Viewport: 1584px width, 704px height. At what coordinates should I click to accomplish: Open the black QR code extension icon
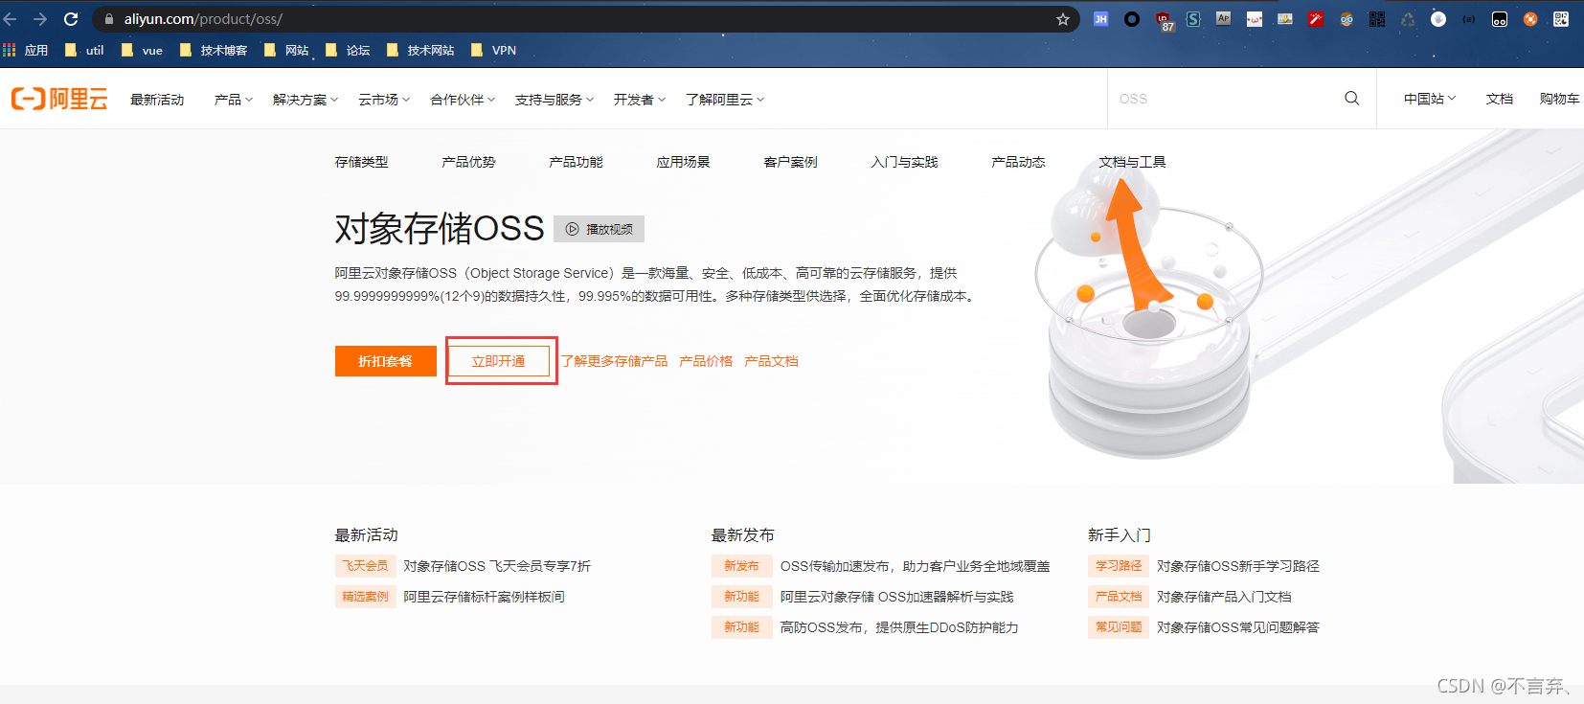tap(1377, 19)
